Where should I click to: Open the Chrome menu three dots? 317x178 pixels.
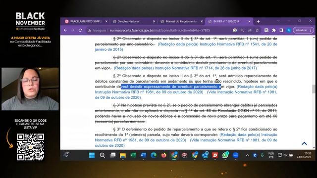tap(311, 30)
